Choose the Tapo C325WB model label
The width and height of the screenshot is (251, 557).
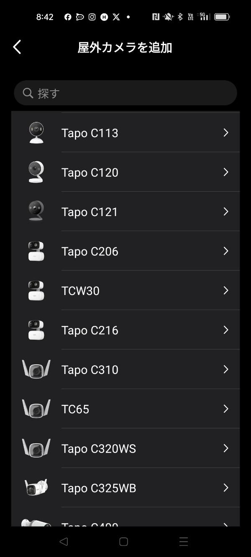(99, 488)
